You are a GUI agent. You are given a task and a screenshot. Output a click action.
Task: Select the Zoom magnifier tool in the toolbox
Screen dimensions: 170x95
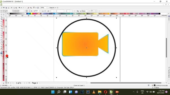(1, 21)
